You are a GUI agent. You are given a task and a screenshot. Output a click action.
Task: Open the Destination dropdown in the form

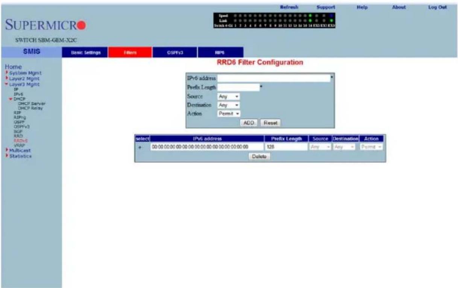[229, 105]
